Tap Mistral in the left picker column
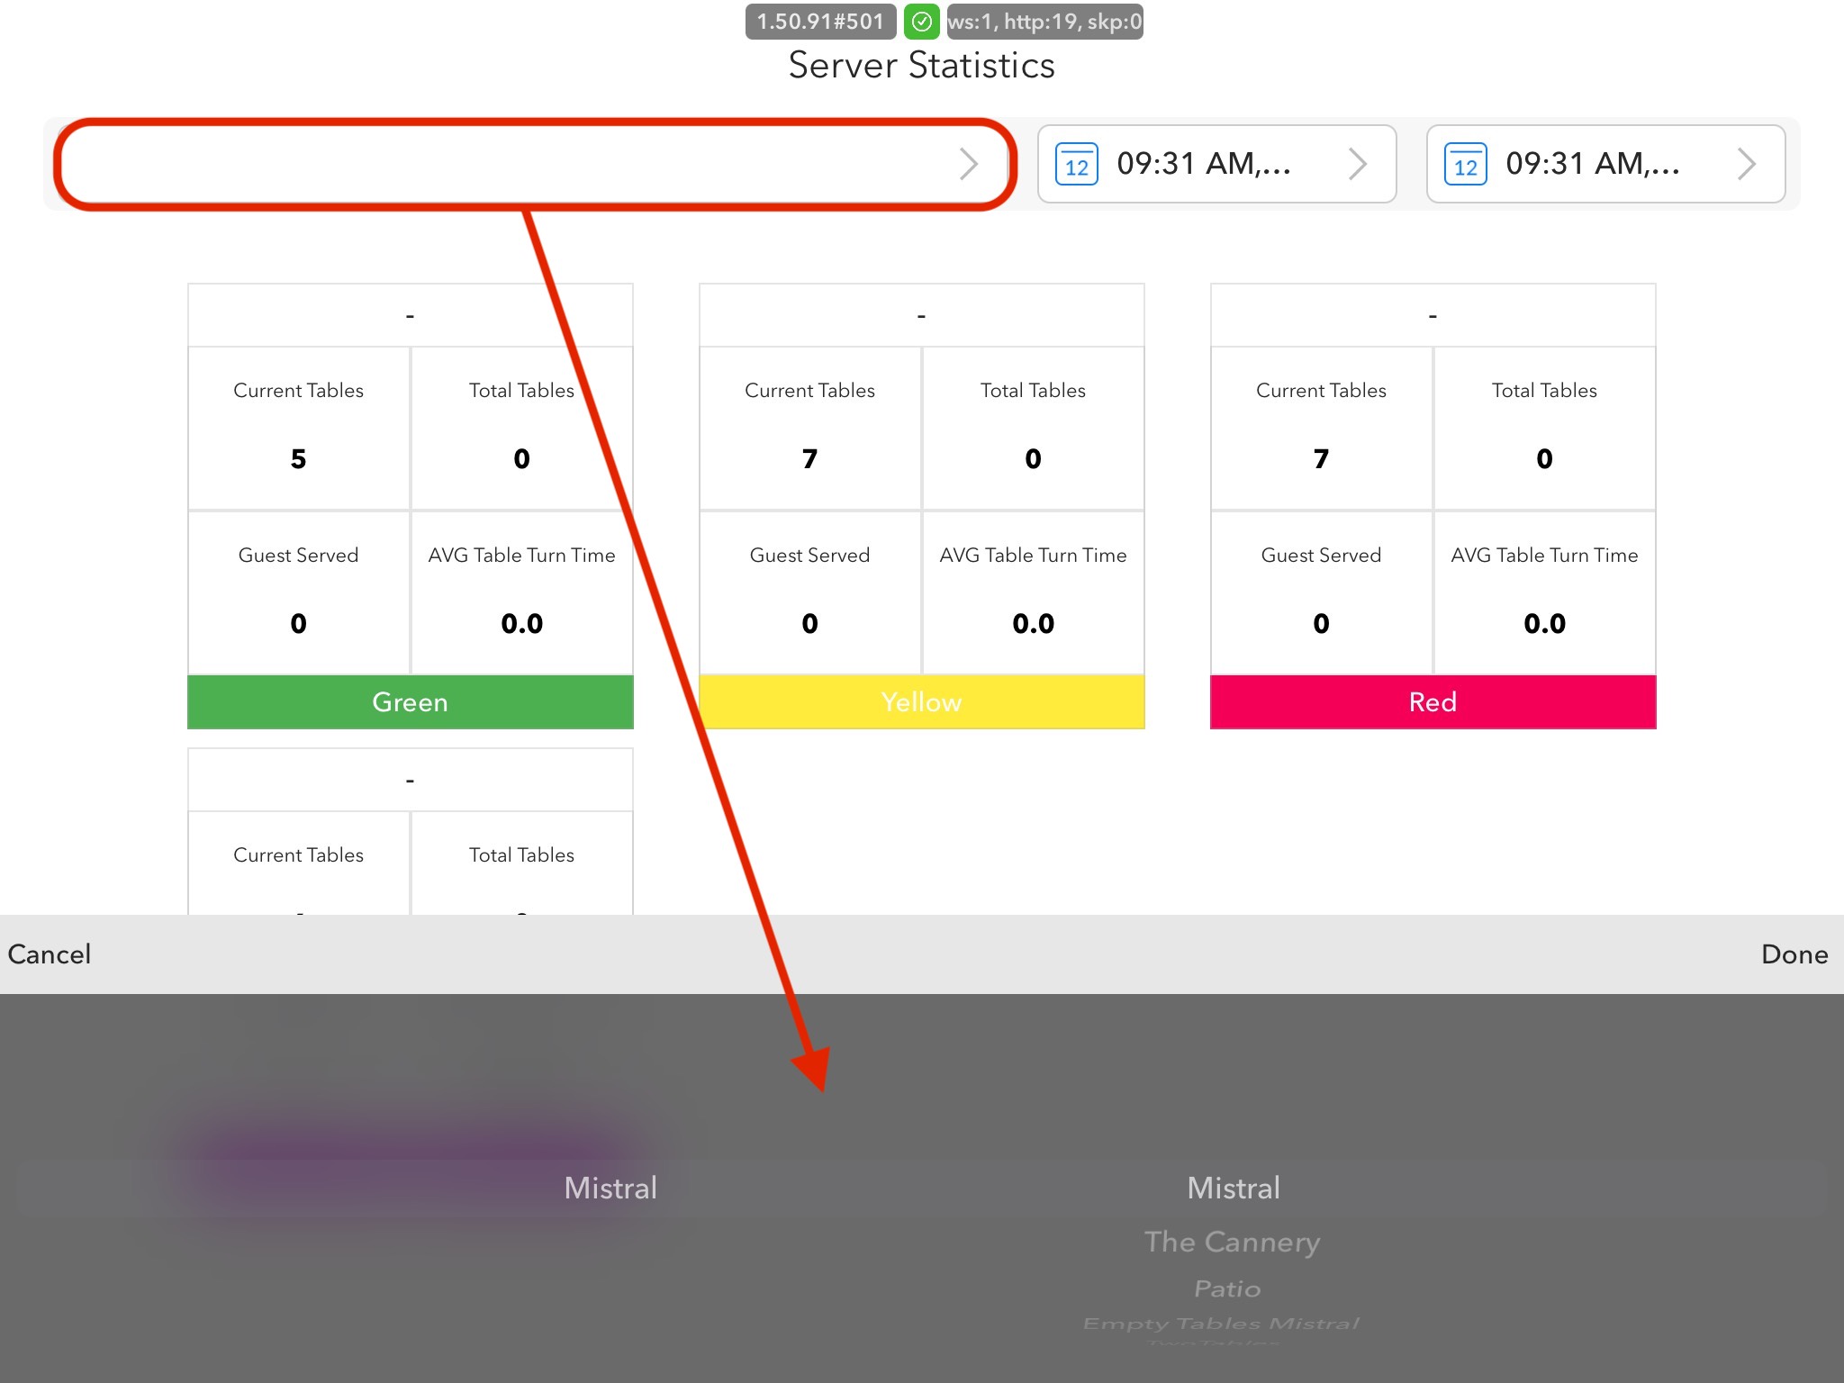Screen dimensions: 1844x1383 pyautogui.click(x=610, y=1189)
